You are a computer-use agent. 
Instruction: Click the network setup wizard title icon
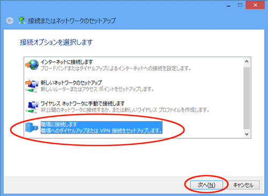22,20
